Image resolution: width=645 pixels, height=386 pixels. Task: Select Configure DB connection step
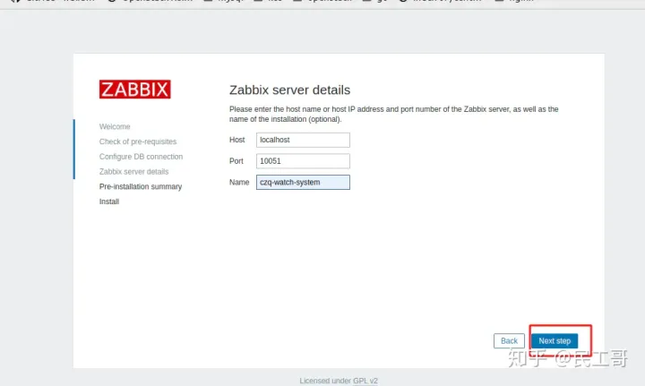(x=141, y=157)
